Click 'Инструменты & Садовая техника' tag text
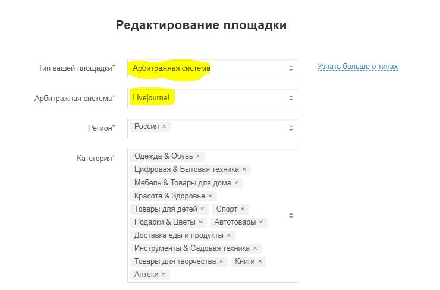The height and width of the screenshot is (290, 440). (x=192, y=248)
